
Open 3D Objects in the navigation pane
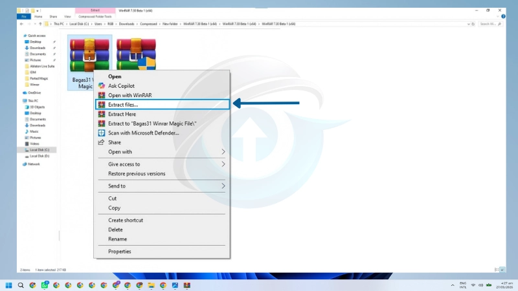click(38, 107)
